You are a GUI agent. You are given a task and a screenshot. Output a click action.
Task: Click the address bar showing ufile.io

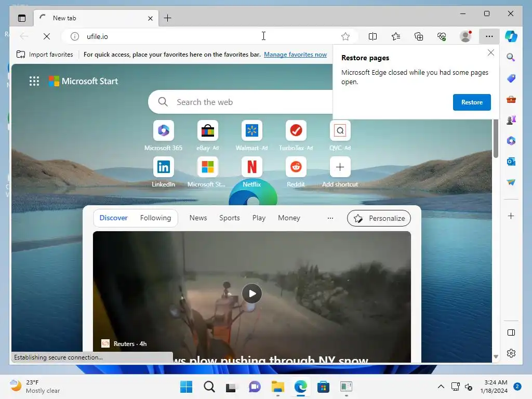click(210, 36)
